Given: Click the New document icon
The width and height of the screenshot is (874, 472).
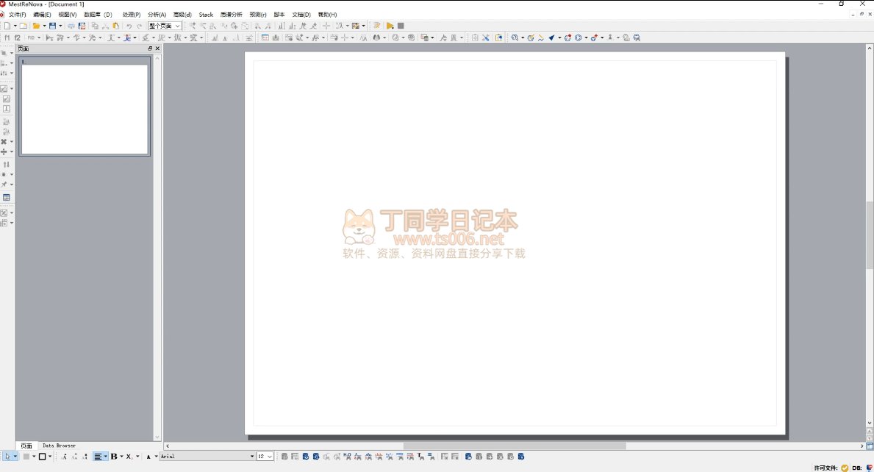Looking at the screenshot, I should pos(7,26).
